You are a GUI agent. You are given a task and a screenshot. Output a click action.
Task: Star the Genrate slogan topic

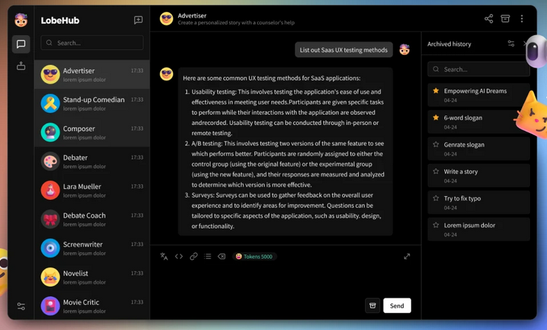[x=435, y=144]
